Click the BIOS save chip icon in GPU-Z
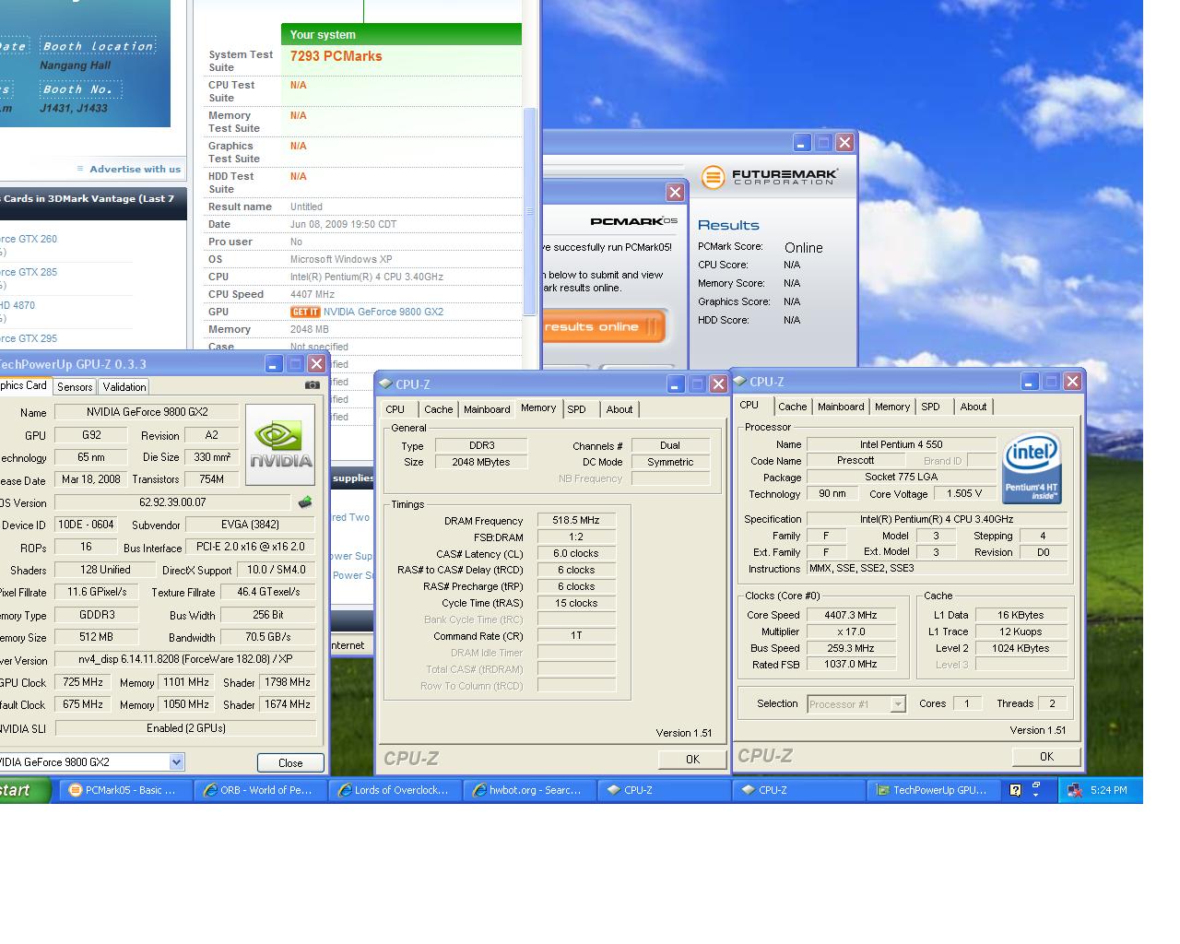 pos(305,502)
